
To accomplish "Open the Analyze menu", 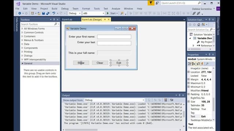I will point(116,9).
